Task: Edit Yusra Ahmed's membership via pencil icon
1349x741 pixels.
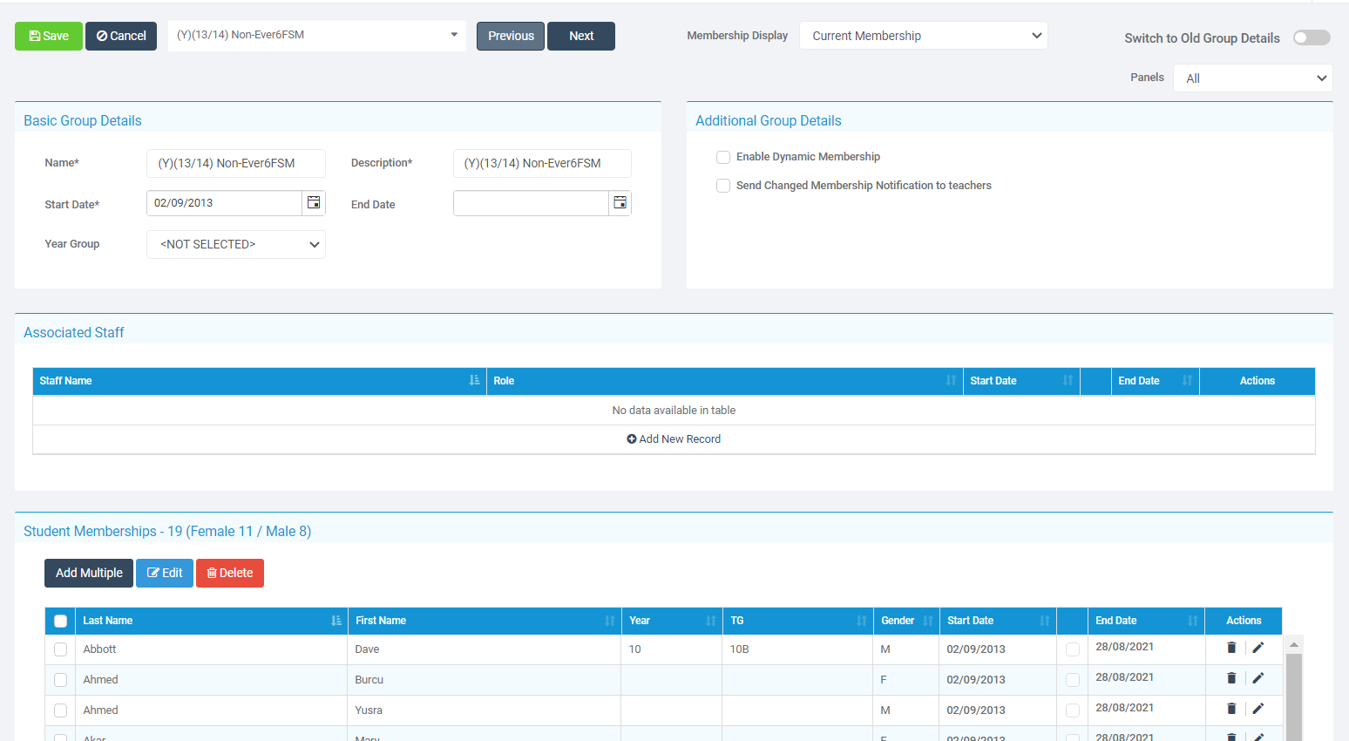Action: [1258, 708]
